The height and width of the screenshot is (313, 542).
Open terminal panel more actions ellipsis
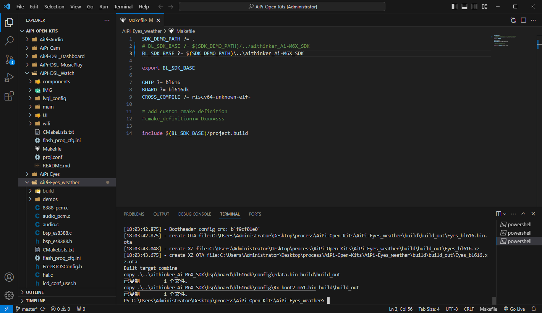(513, 214)
